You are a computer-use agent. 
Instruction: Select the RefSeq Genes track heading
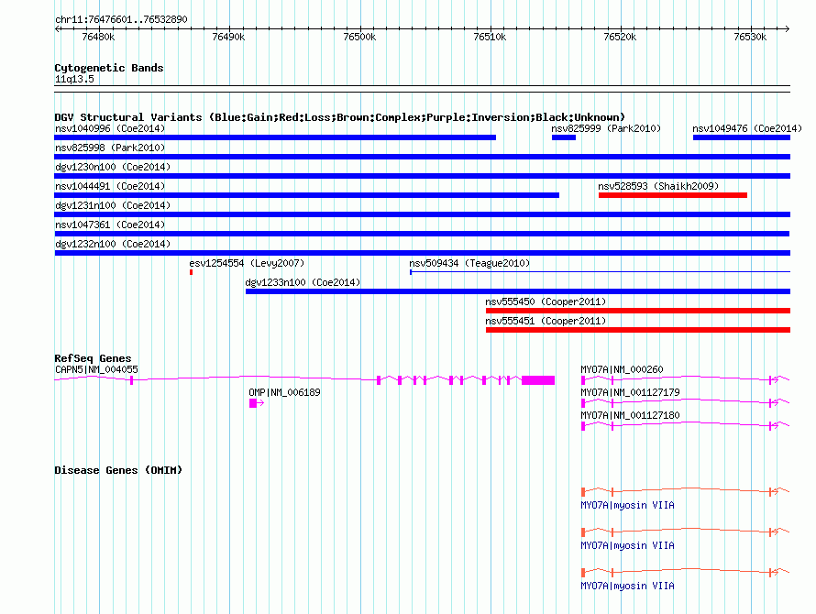[93, 358]
